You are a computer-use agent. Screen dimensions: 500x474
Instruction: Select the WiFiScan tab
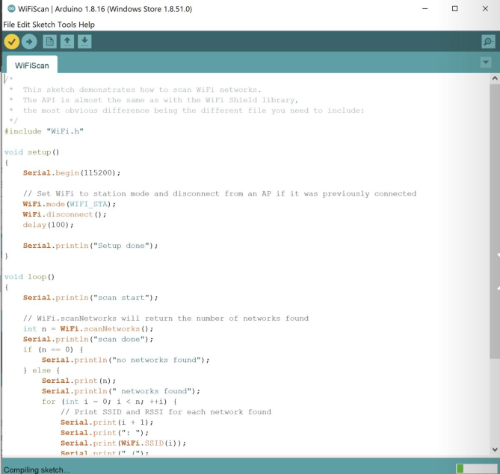point(31,65)
